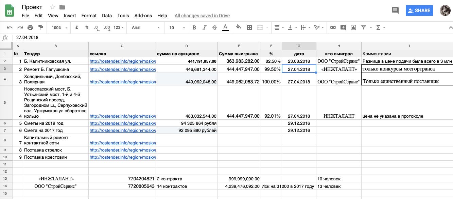Select the 'кто выиграл' header cell
The image size is (453, 199).
click(x=338, y=54)
